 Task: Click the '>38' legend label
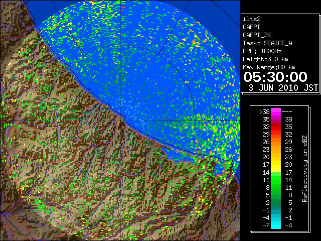click(x=264, y=112)
